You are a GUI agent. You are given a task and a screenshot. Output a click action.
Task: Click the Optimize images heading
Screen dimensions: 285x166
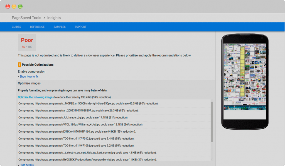coord(29,83)
